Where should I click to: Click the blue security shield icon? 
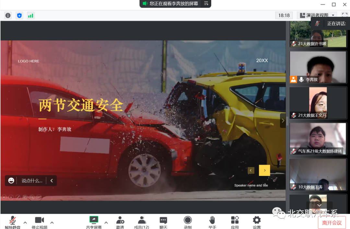tap(19, 15)
